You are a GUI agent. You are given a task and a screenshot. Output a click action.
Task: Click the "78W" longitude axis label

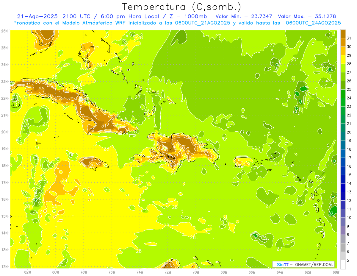pos(84,272)
